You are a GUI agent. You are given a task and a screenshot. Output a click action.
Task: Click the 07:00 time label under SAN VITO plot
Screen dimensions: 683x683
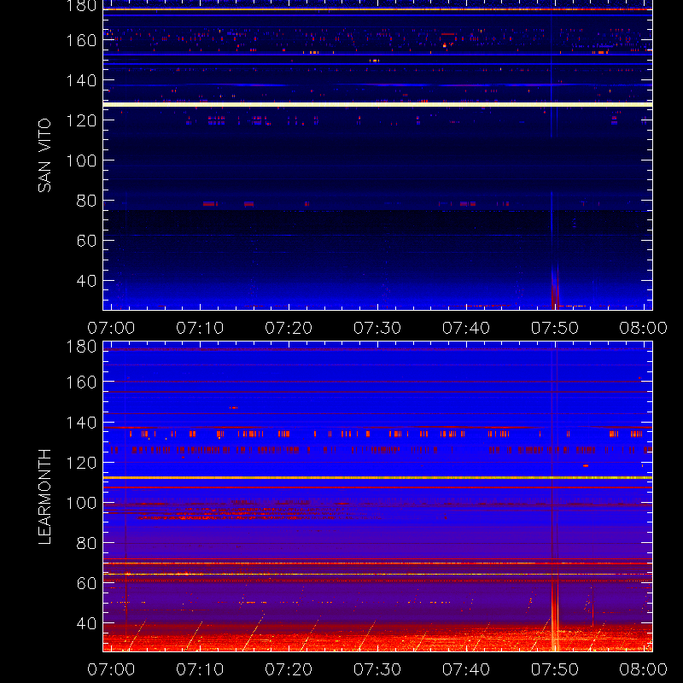click(111, 328)
